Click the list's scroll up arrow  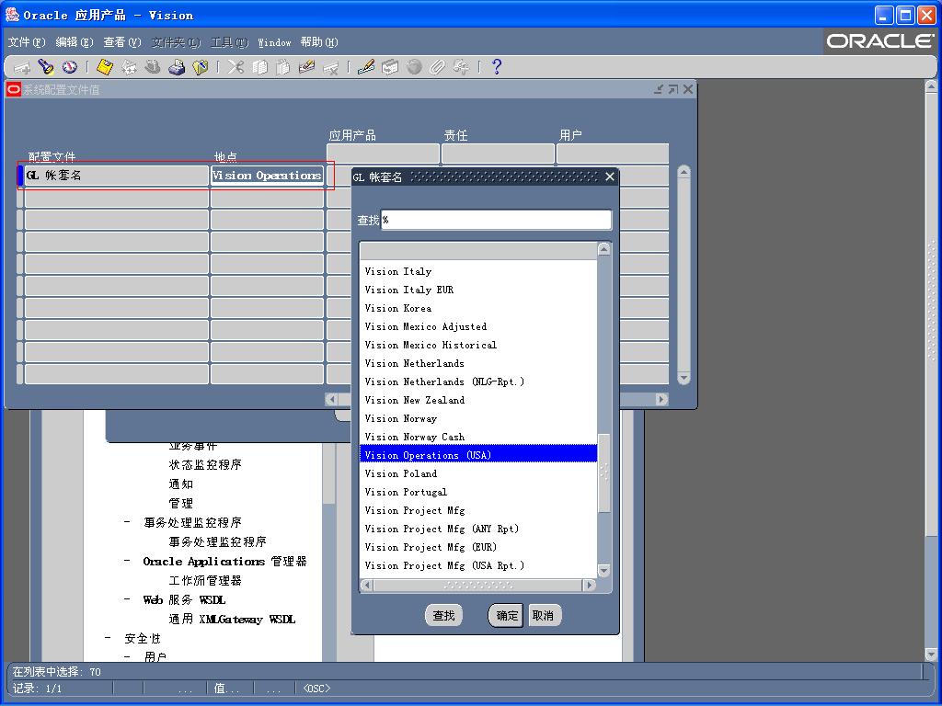point(604,249)
